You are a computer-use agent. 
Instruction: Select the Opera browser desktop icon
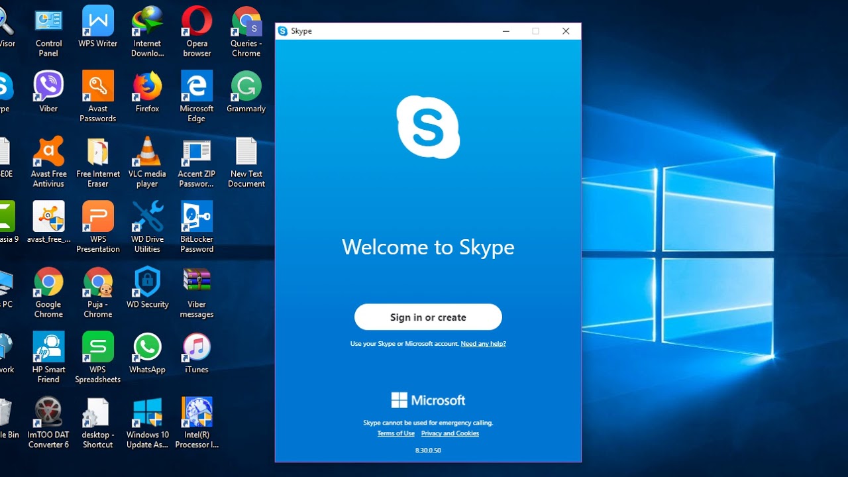[197, 32]
